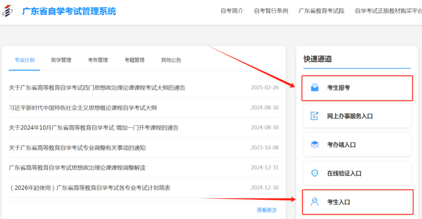422x219 pixels.
Task: Switch to the 考务管理 tab
Action: (x=98, y=60)
